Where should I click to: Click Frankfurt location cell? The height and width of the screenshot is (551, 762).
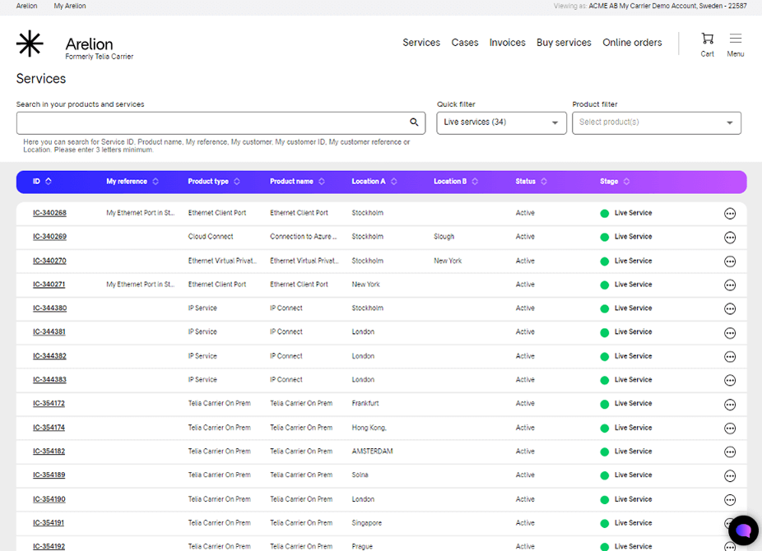pyautogui.click(x=365, y=404)
